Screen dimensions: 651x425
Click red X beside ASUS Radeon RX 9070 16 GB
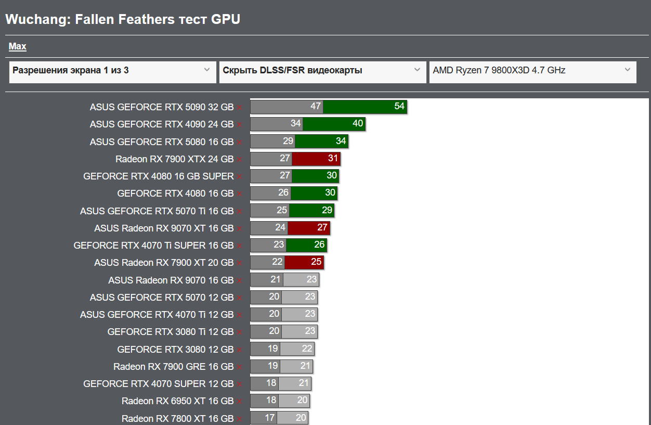point(239,280)
